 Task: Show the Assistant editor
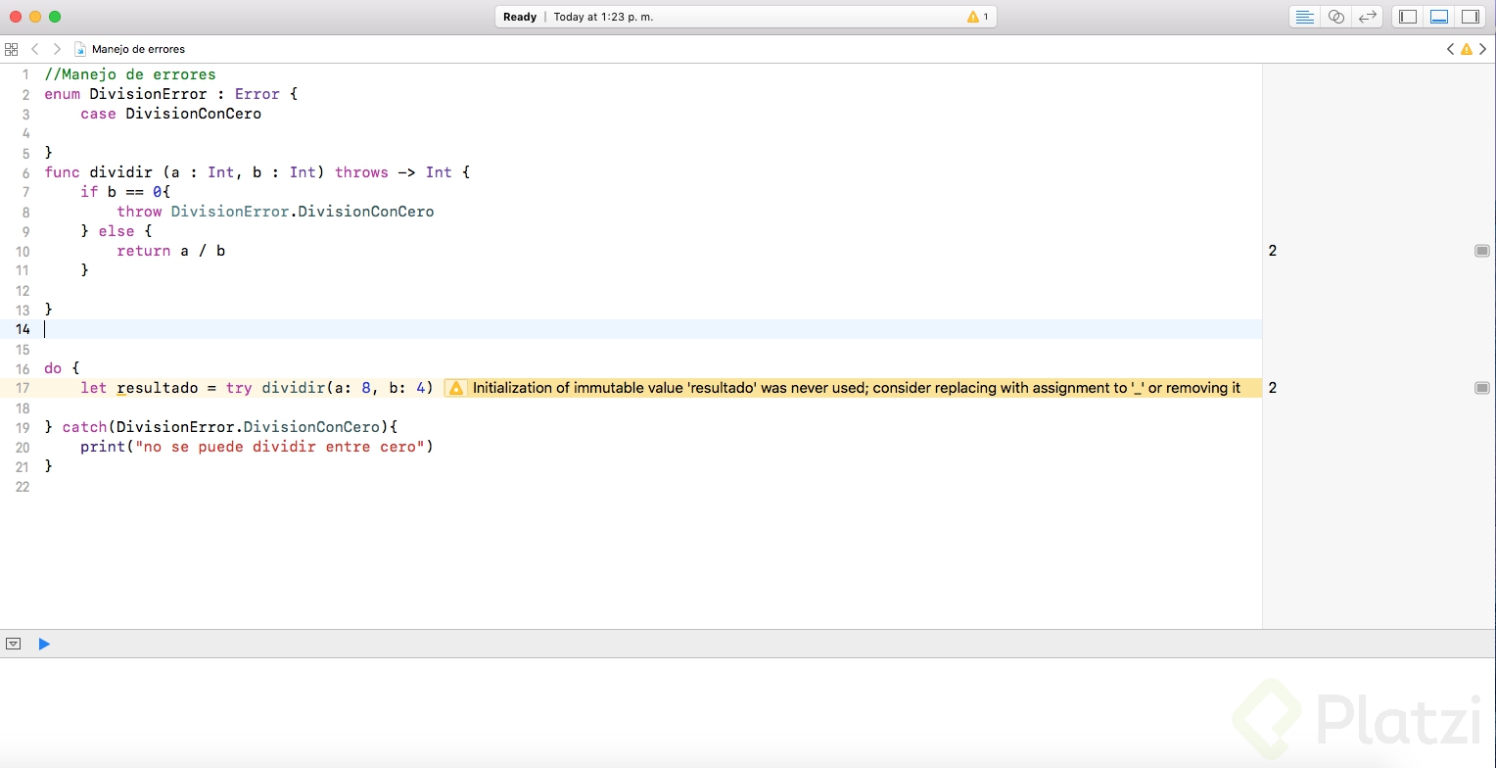pos(1335,17)
